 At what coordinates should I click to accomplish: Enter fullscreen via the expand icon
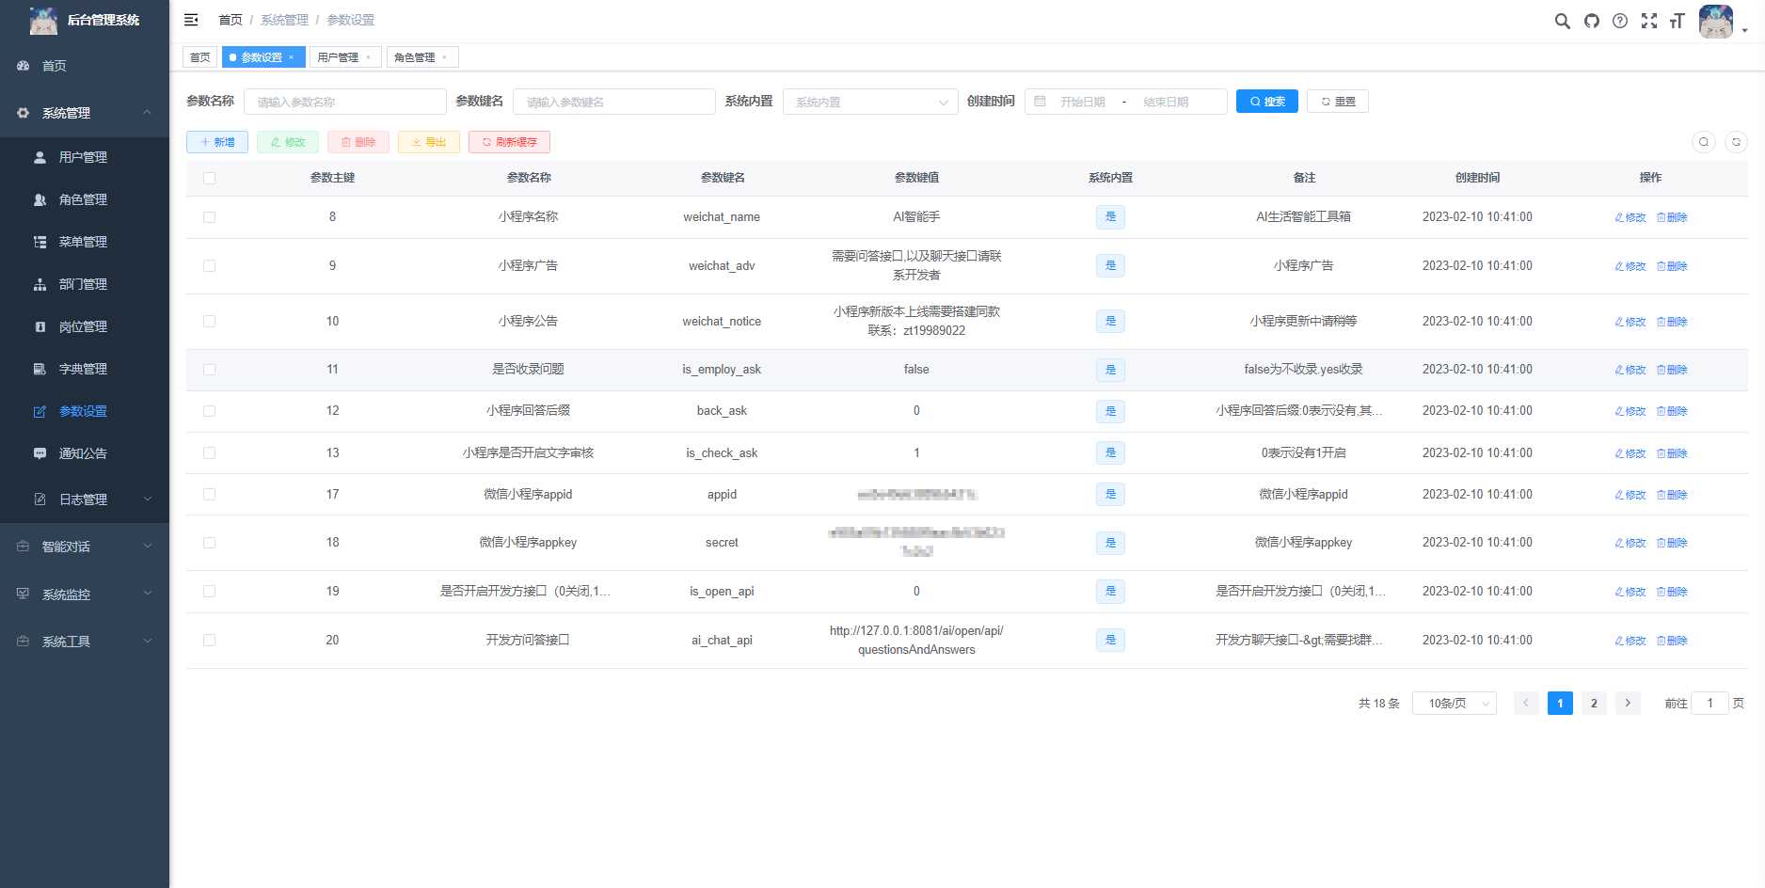point(1649,21)
